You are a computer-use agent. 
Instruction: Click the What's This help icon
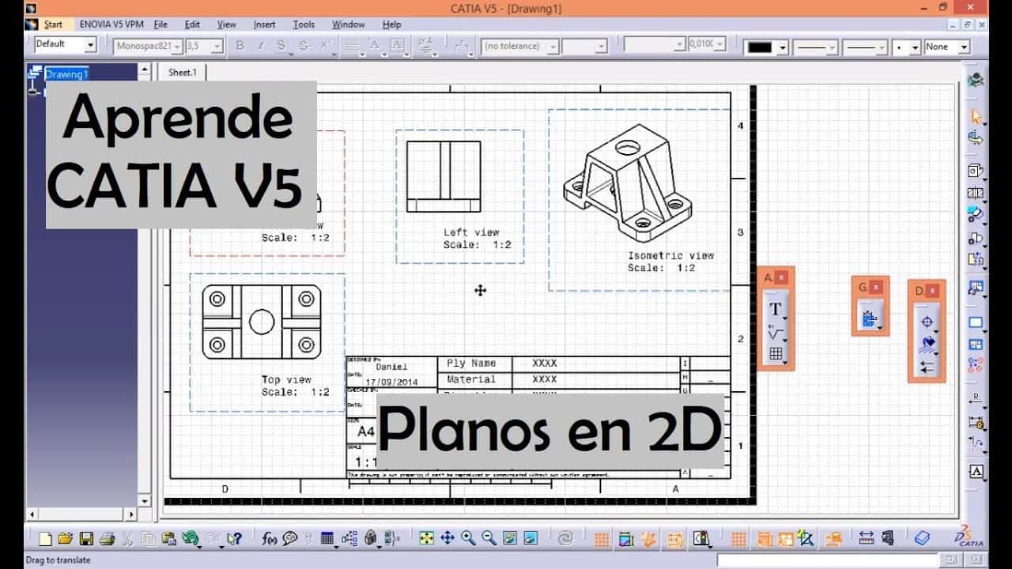pyautogui.click(x=233, y=539)
